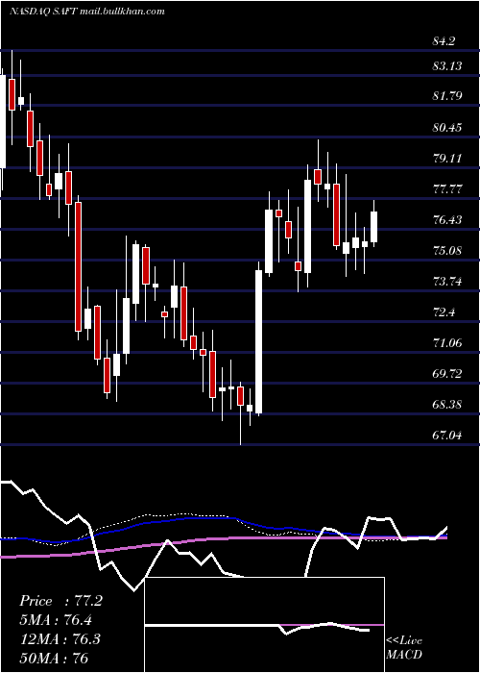Screen dimensions: 480x673
Task: Click the 77.77 price axis label
Action: pyautogui.click(x=447, y=189)
